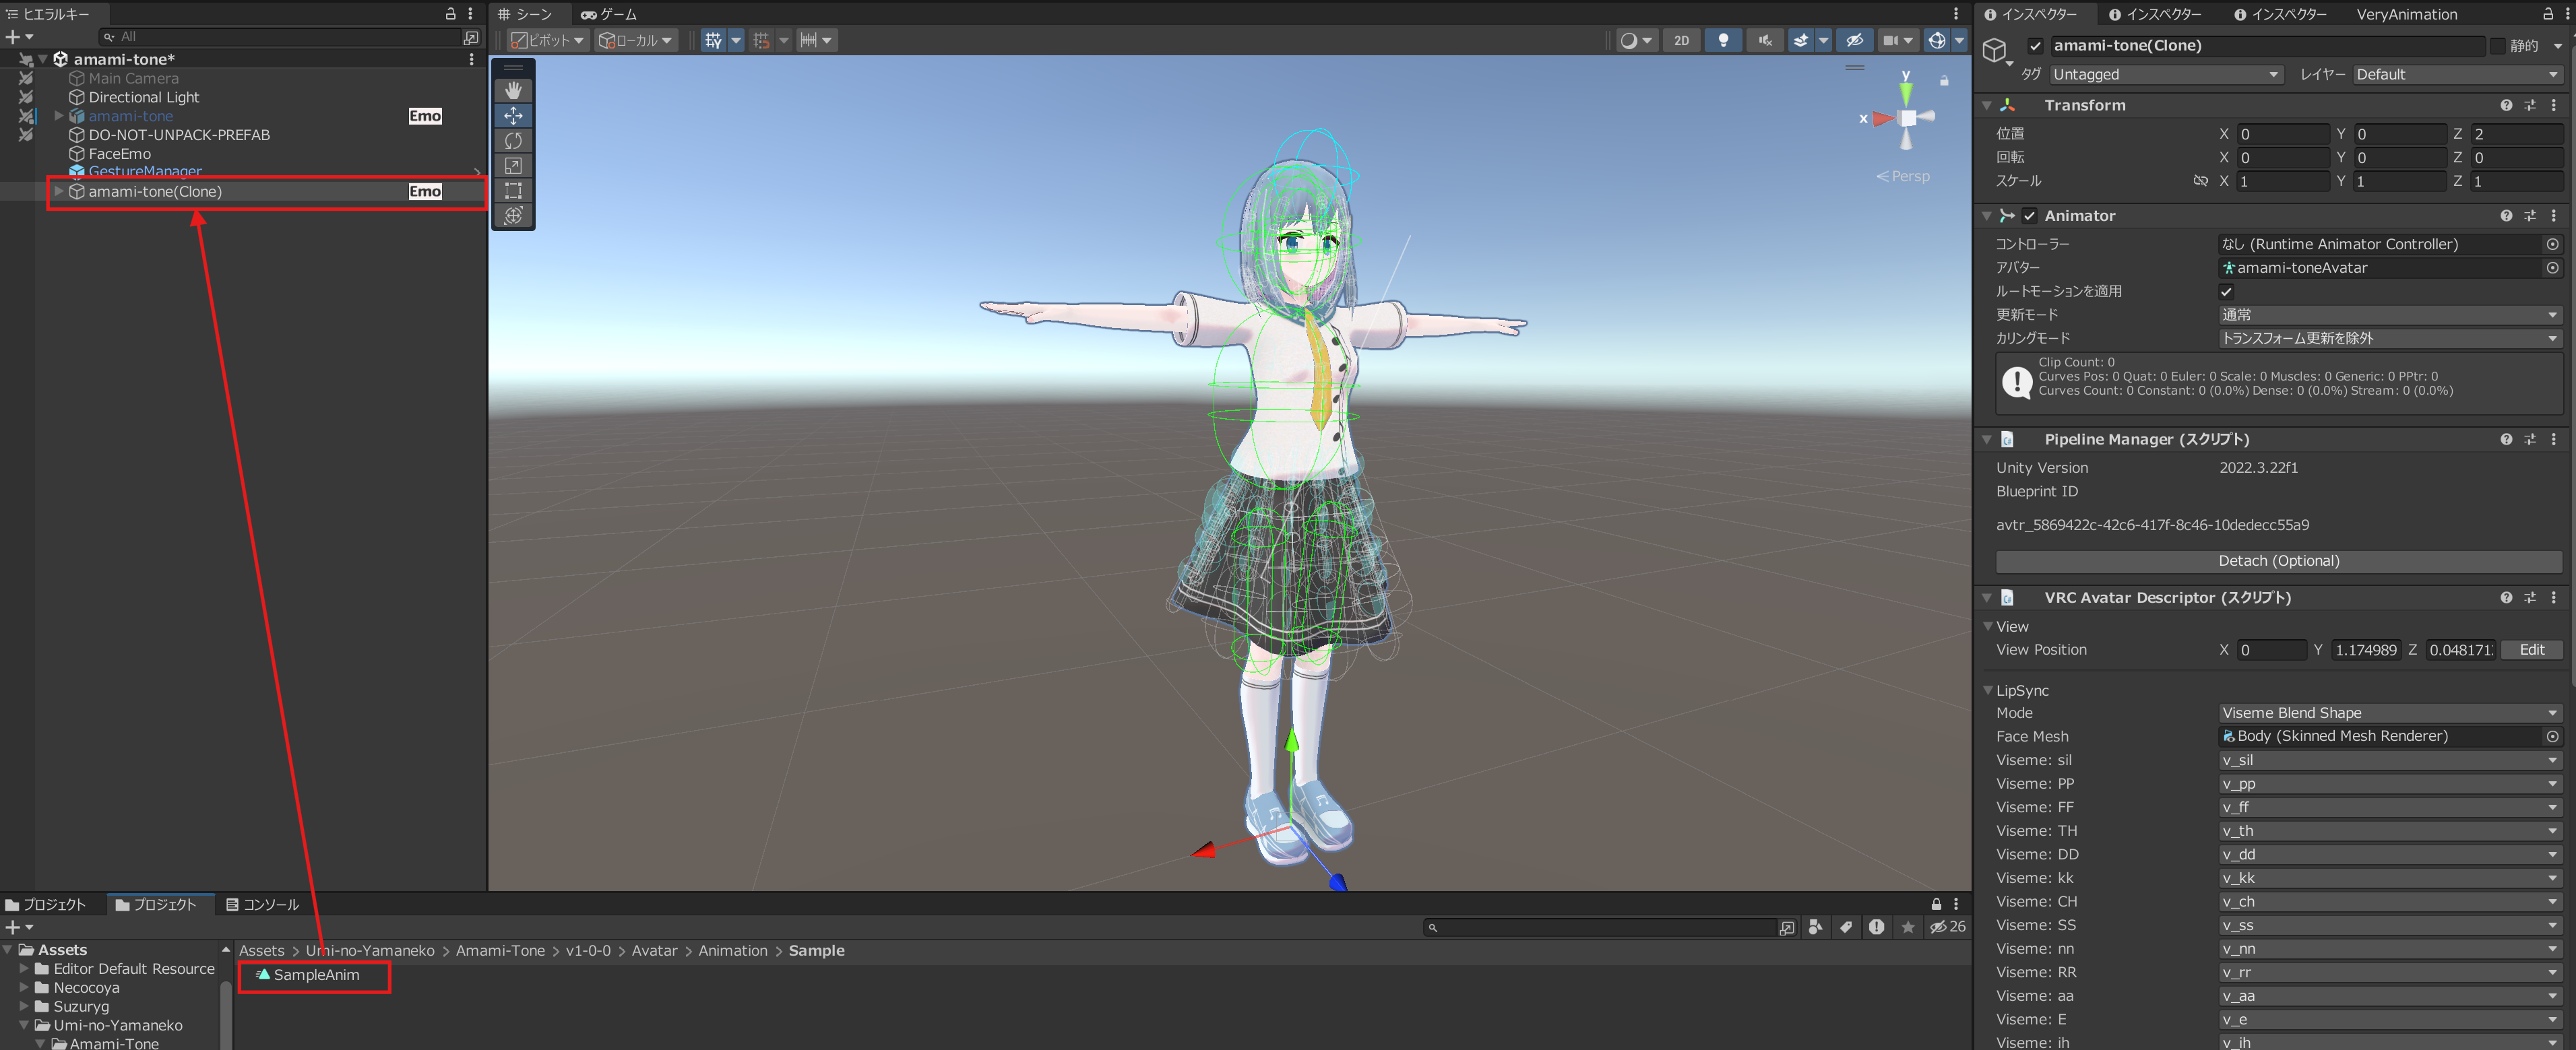Image resolution: width=2576 pixels, height=1050 pixels.
Task: Select the Hand view tool
Action: coord(513,91)
